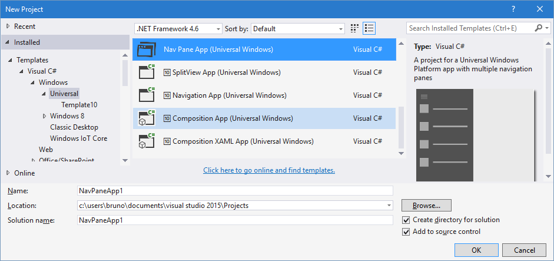The image size is (554, 261).
Task: Toggle Add to source control checkbox
Action: coord(406,232)
